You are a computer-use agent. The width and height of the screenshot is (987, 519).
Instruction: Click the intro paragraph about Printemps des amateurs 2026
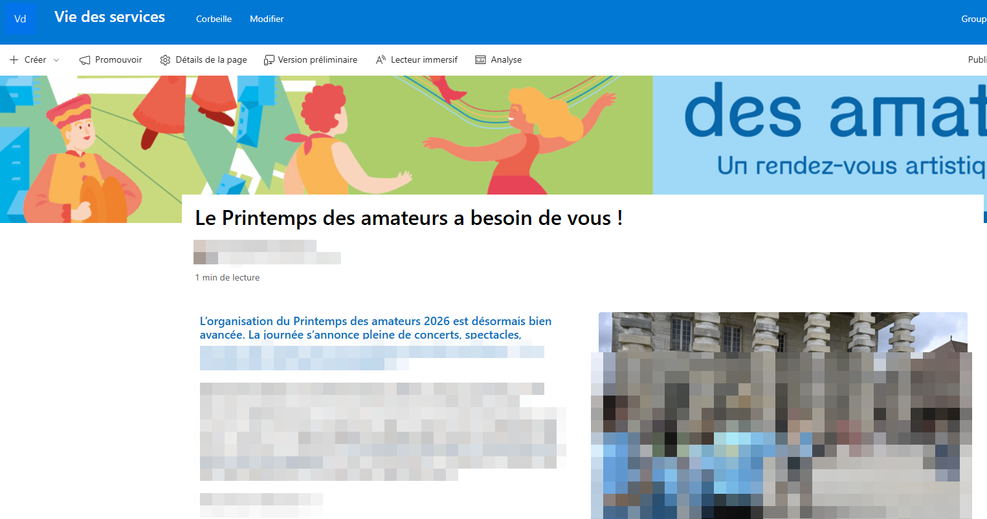click(375, 328)
